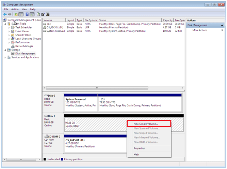Click Healthy (Primary Partition) status cell
227x169 pixels.
coord(114,27)
